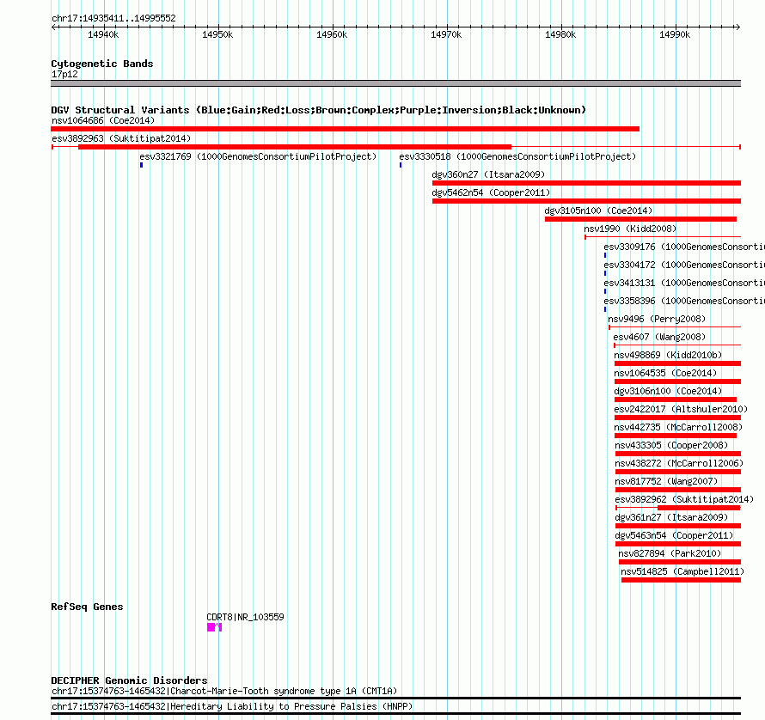Click the 14980k ruler tick label
The height and width of the screenshot is (720, 765).
(560, 34)
